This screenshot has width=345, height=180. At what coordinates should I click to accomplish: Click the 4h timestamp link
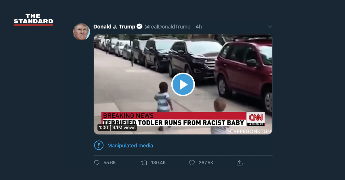(199, 27)
